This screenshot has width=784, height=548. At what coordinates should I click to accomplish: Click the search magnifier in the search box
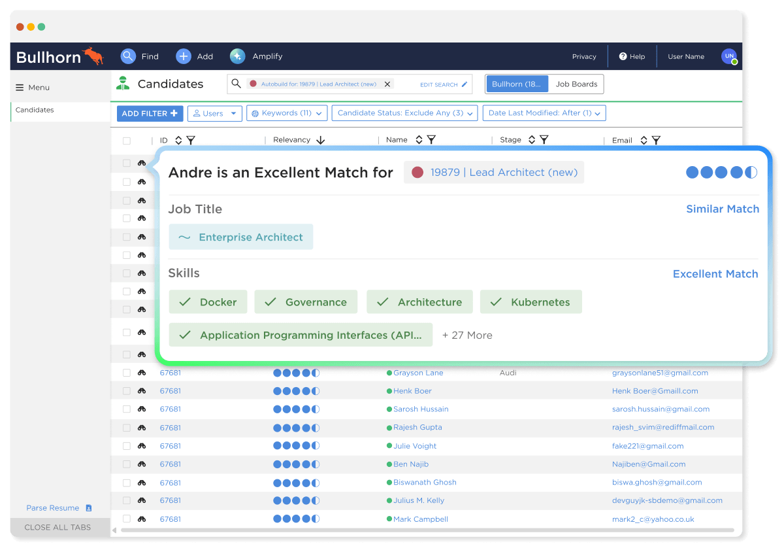pos(237,84)
